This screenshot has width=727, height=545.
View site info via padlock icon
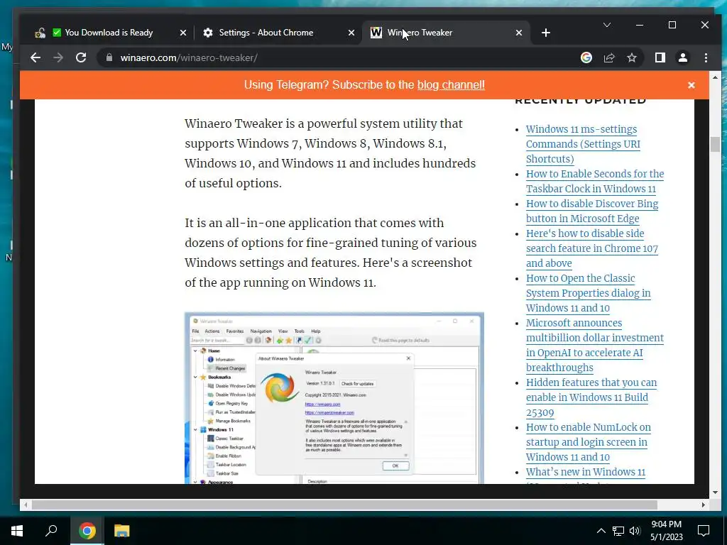[x=109, y=58]
